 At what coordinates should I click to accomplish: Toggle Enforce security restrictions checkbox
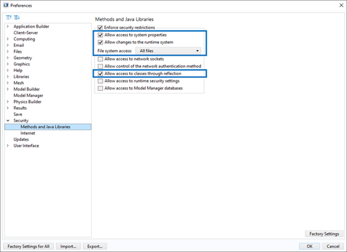[100, 27]
